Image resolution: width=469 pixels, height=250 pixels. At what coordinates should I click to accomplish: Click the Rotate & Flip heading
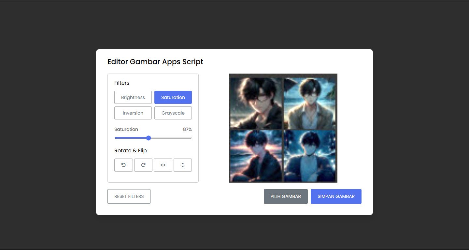point(131,150)
